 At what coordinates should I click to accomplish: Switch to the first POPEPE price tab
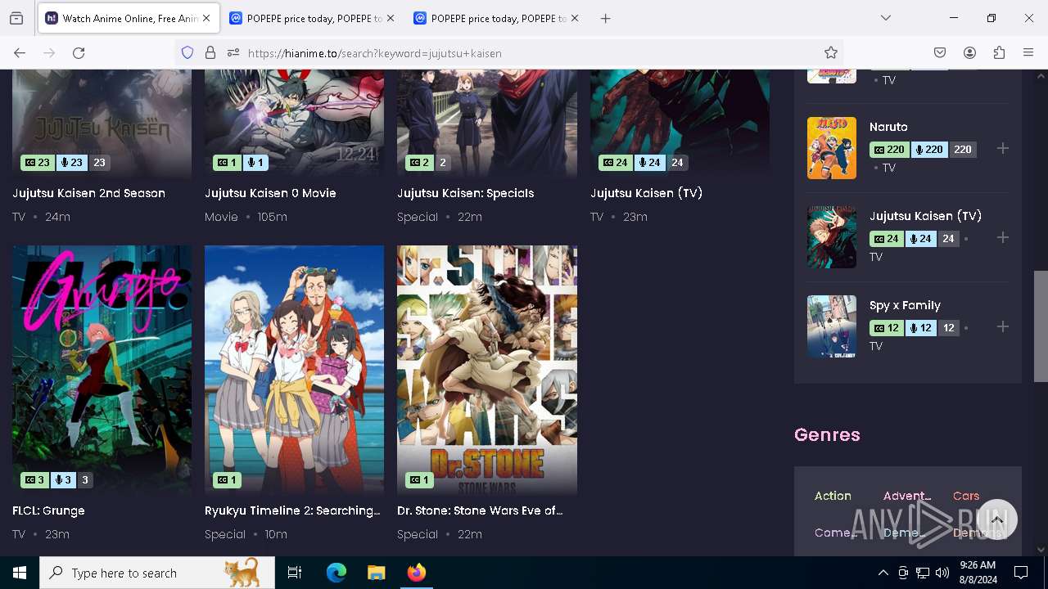point(312,18)
